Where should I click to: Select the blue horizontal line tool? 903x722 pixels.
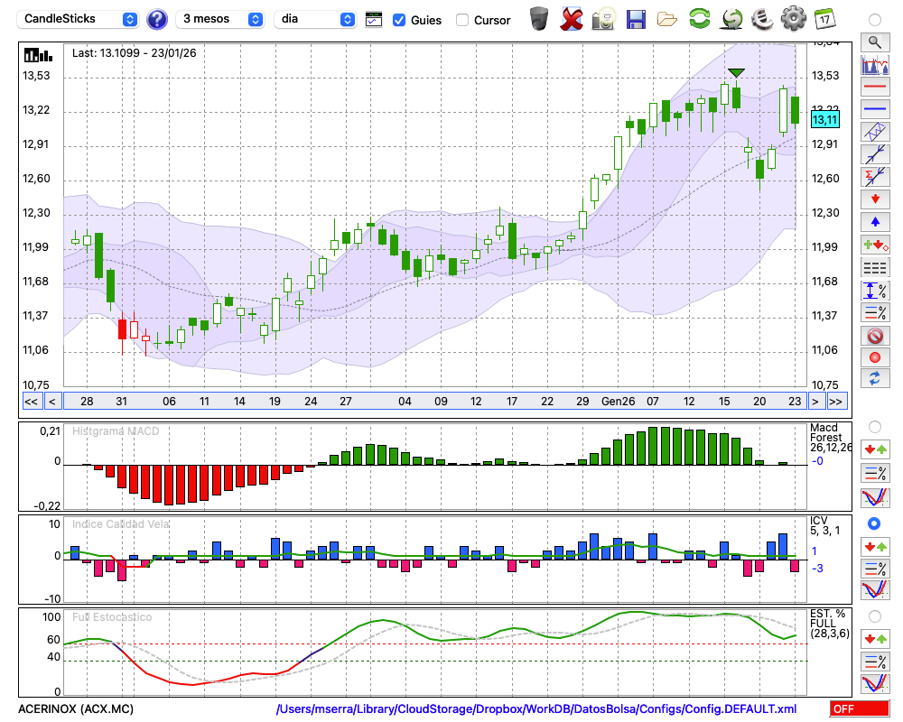(874, 109)
